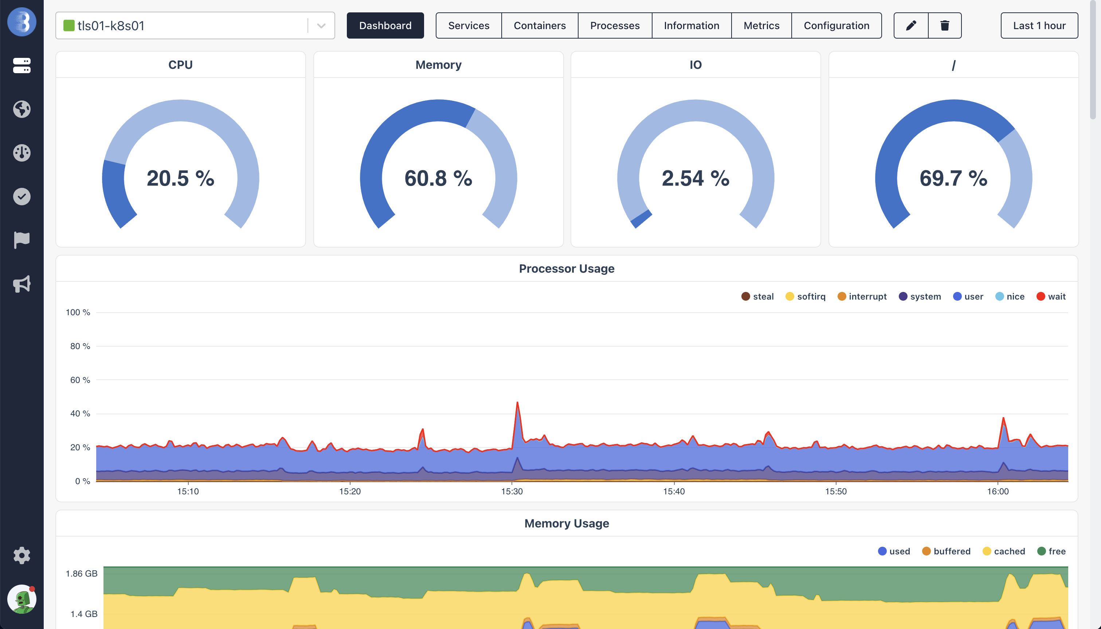Image resolution: width=1101 pixels, height=629 pixels.
Task: Toggle the cached series in Memory Usage legend
Action: click(1004, 551)
